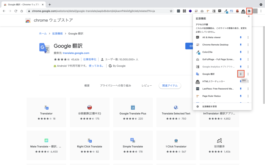Open the three-dot menu for Google 翻訳
This screenshot has width=265, height=165.
coord(248,74)
